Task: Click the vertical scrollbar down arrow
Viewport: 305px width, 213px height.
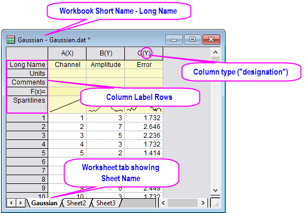Action: [x=215, y=190]
